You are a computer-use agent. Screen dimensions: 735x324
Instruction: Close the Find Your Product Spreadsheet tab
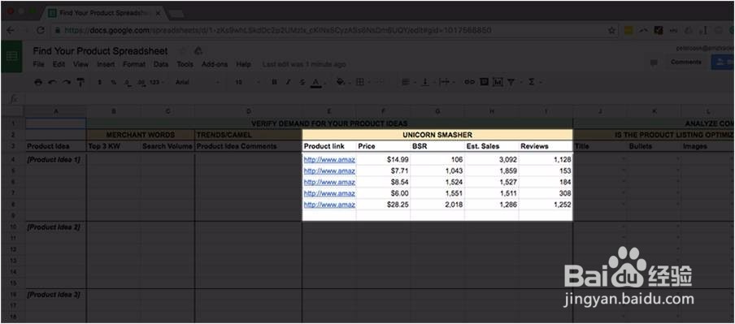click(159, 13)
